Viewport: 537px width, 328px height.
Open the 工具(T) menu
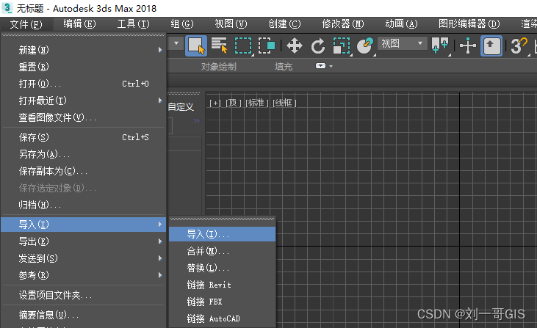click(x=133, y=24)
